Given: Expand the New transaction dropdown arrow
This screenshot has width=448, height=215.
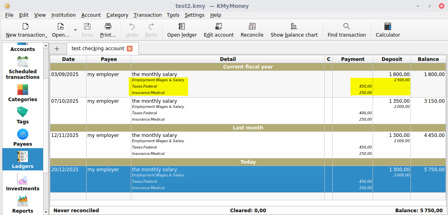Looking at the screenshot, I should pyautogui.click(x=46, y=36).
